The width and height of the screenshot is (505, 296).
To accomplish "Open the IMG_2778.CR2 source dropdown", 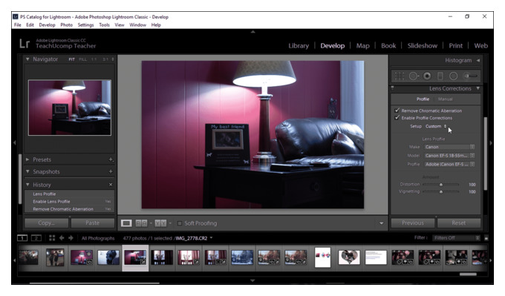I will (211, 238).
